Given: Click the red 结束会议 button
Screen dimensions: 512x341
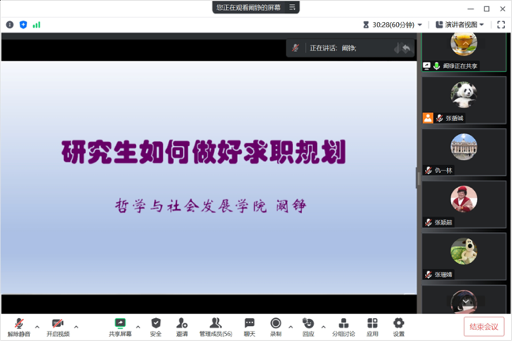Looking at the screenshot, I should tap(484, 327).
